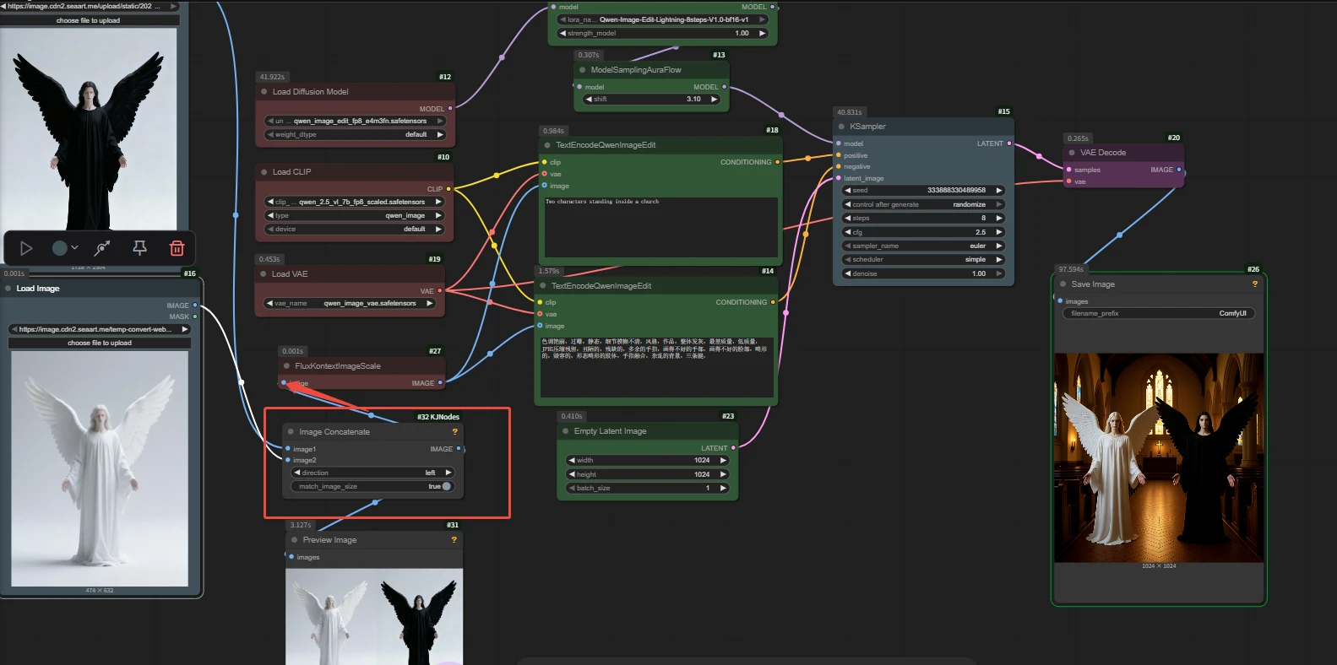This screenshot has height=665, width=1337.
Task: Click the help icon on Preview Image node
Action: point(454,540)
